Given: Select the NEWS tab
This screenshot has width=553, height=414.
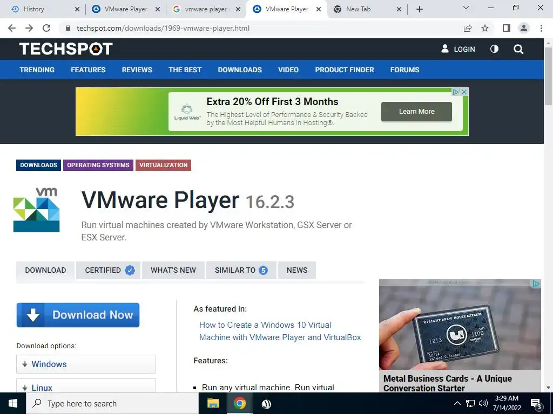Looking at the screenshot, I should (297, 270).
